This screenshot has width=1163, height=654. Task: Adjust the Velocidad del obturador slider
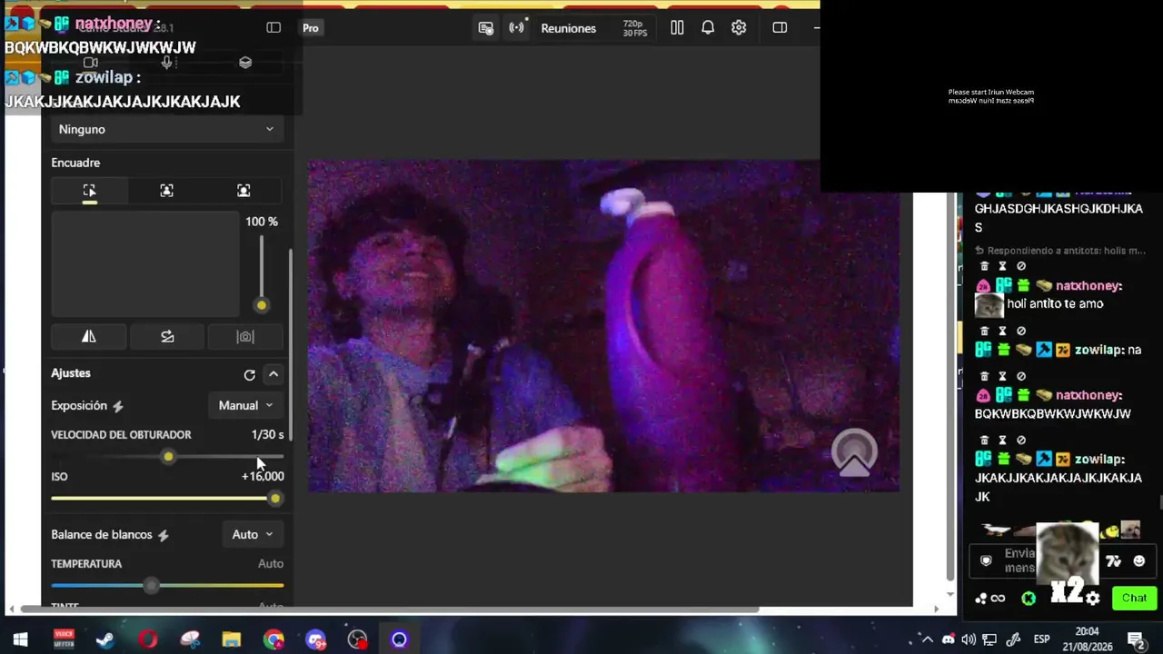pyautogui.click(x=167, y=456)
